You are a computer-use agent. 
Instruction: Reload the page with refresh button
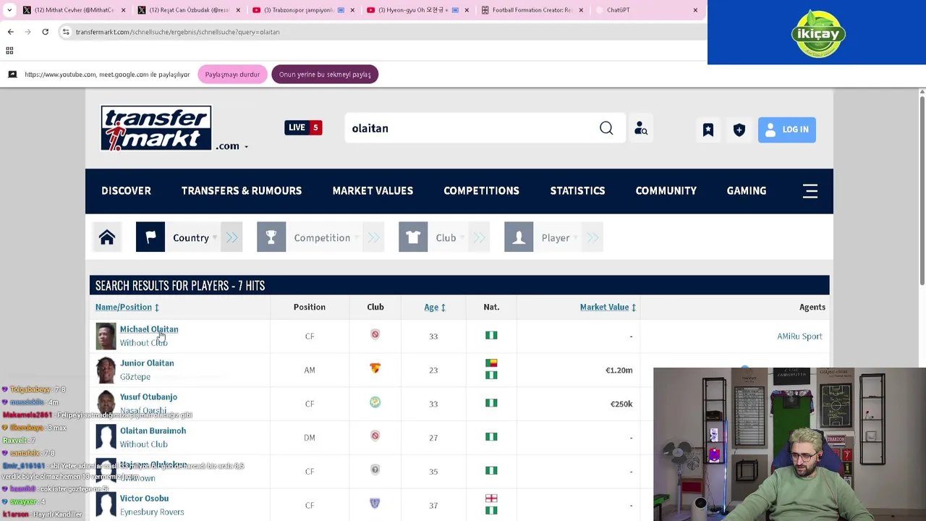click(x=45, y=32)
